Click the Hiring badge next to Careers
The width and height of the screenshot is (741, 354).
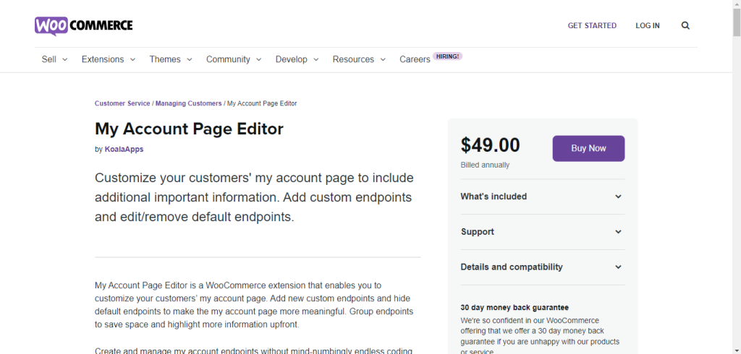click(447, 56)
